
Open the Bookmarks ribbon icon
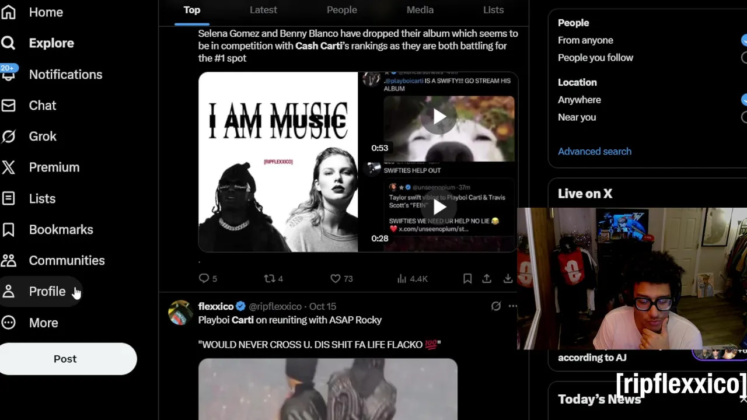tap(8, 229)
